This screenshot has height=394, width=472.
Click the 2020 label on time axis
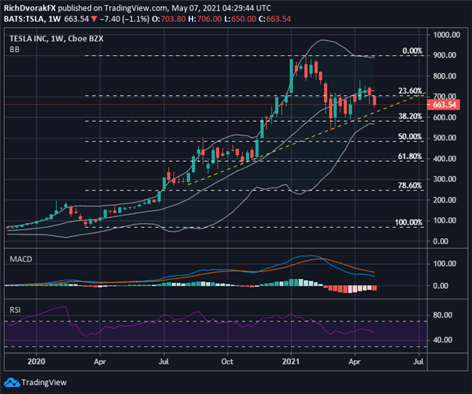click(x=36, y=361)
